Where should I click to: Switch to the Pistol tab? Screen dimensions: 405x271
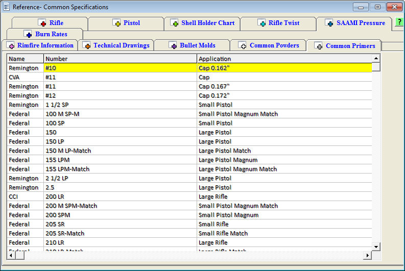coord(126,23)
